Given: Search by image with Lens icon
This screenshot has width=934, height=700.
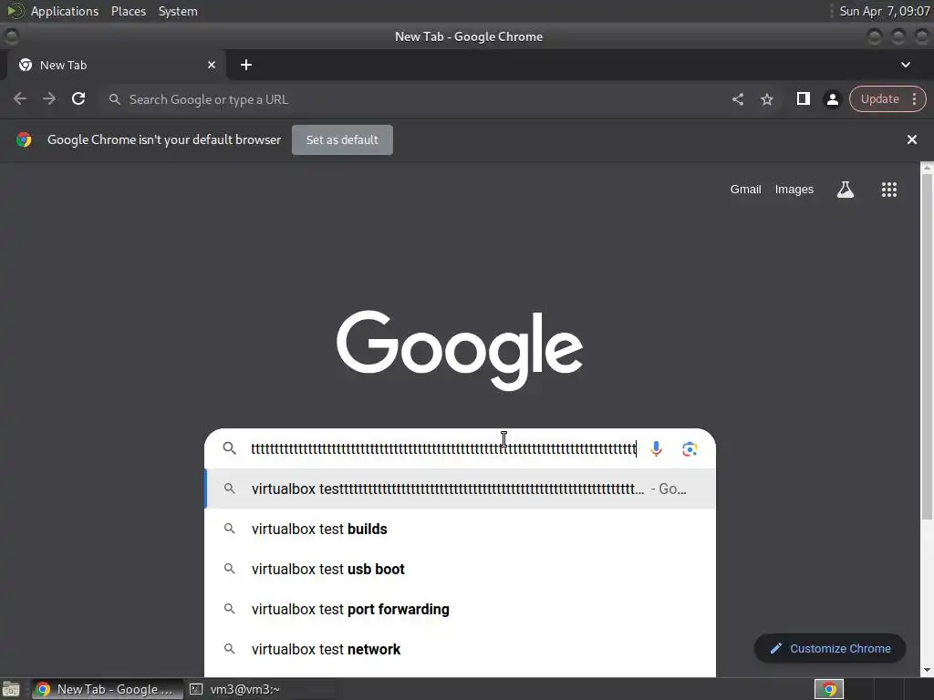Looking at the screenshot, I should point(690,448).
